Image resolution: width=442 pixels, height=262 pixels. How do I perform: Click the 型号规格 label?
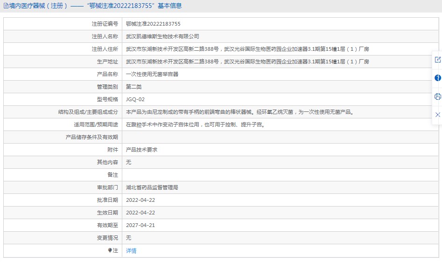pos(107,99)
